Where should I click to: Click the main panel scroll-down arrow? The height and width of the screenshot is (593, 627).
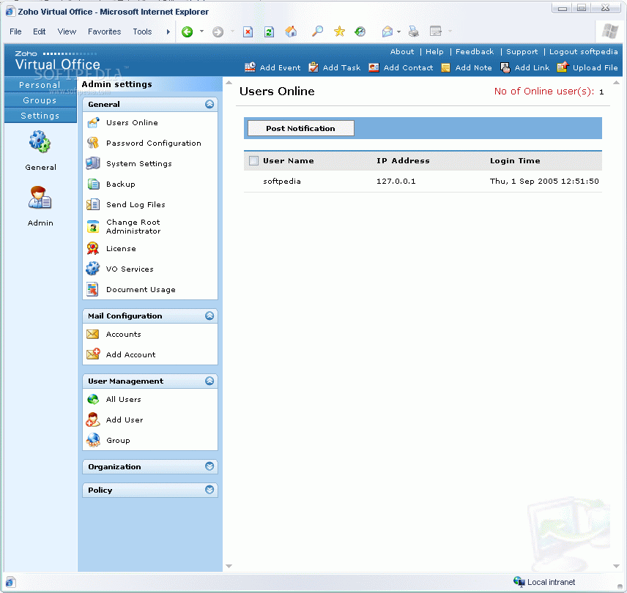pyautogui.click(x=616, y=566)
